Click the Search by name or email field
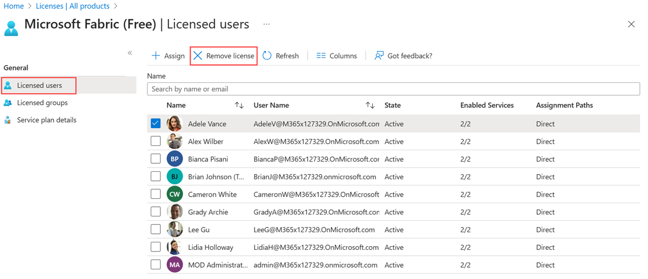 pos(393,89)
